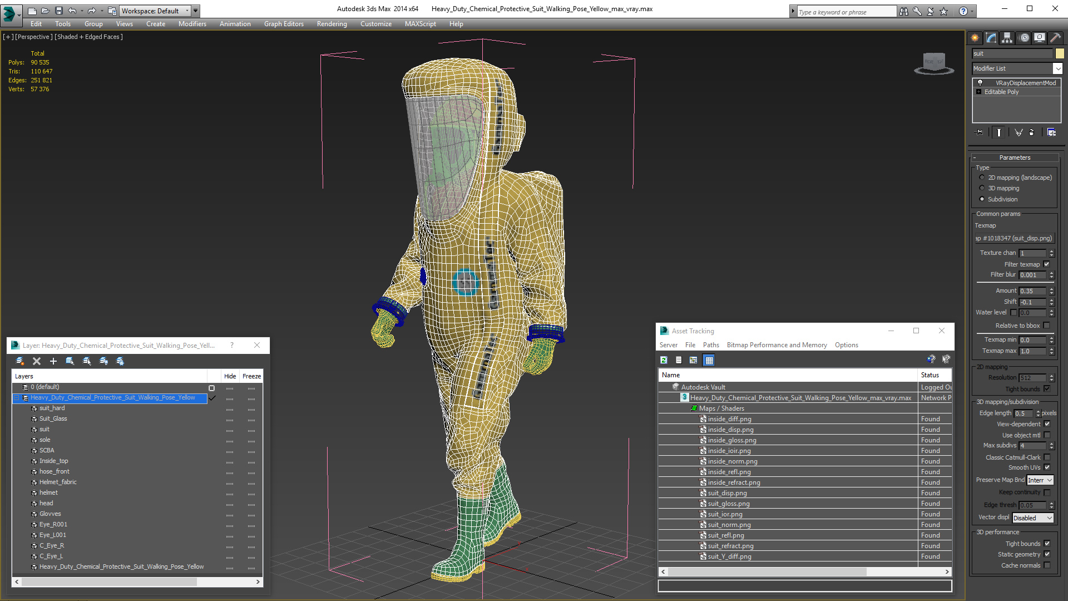The image size is (1068, 601).
Task: Open Bitmap Performance and Memory menu
Action: click(777, 345)
